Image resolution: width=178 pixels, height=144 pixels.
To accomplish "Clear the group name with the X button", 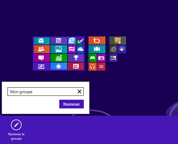I will (x=79, y=92).
